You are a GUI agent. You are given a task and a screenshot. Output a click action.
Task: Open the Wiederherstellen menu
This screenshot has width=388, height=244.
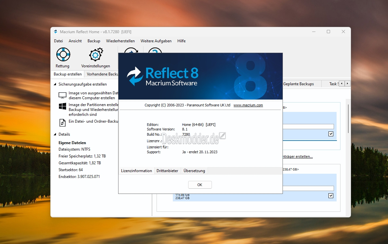click(120, 41)
